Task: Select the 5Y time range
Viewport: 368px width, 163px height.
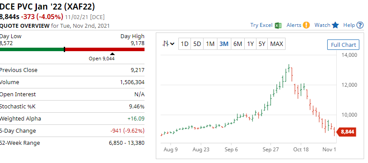Action: (262, 44)
